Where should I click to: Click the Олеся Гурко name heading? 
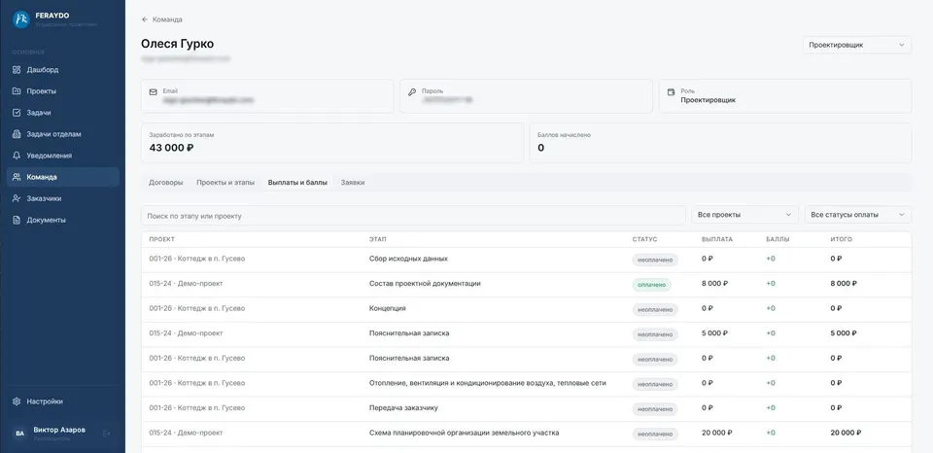(177, 44)
